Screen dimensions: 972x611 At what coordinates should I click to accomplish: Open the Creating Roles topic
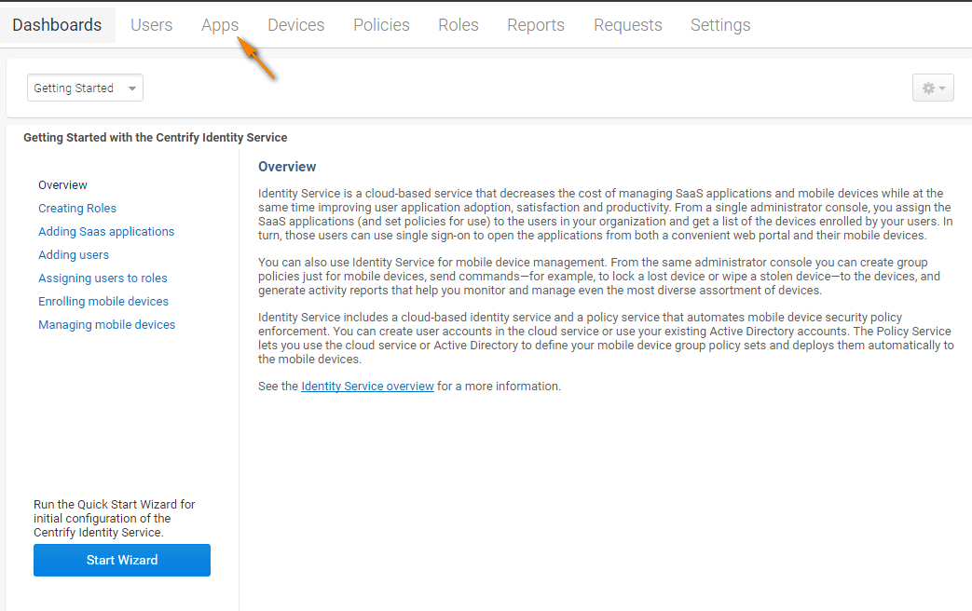click(x=77, y=209)
